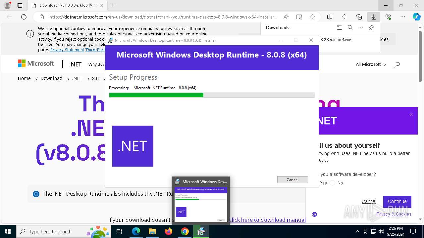Open the clock and calendar
This screenshot has width=424, height=238.
(396, 231)
